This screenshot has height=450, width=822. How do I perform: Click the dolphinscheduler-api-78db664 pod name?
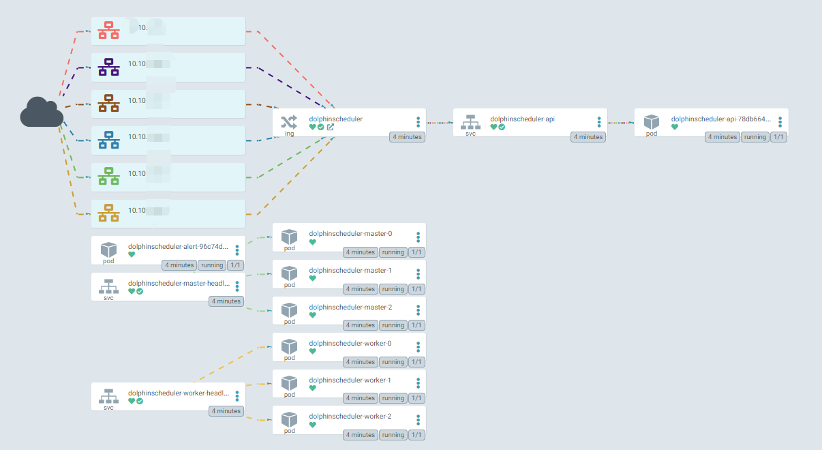pyautogui.click(x=721, y=119)
